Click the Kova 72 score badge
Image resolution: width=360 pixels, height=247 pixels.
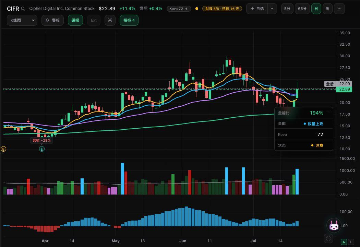pos(179,9)
